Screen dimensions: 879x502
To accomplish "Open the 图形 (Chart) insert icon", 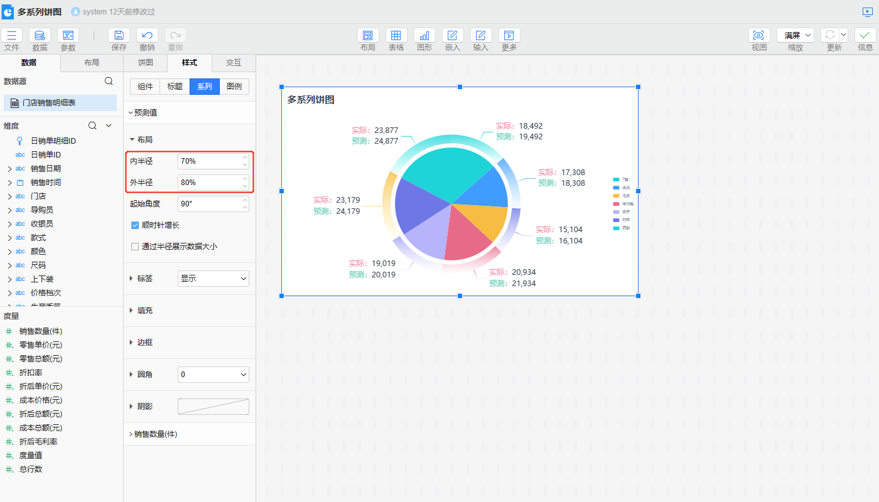I will [424, 36].
